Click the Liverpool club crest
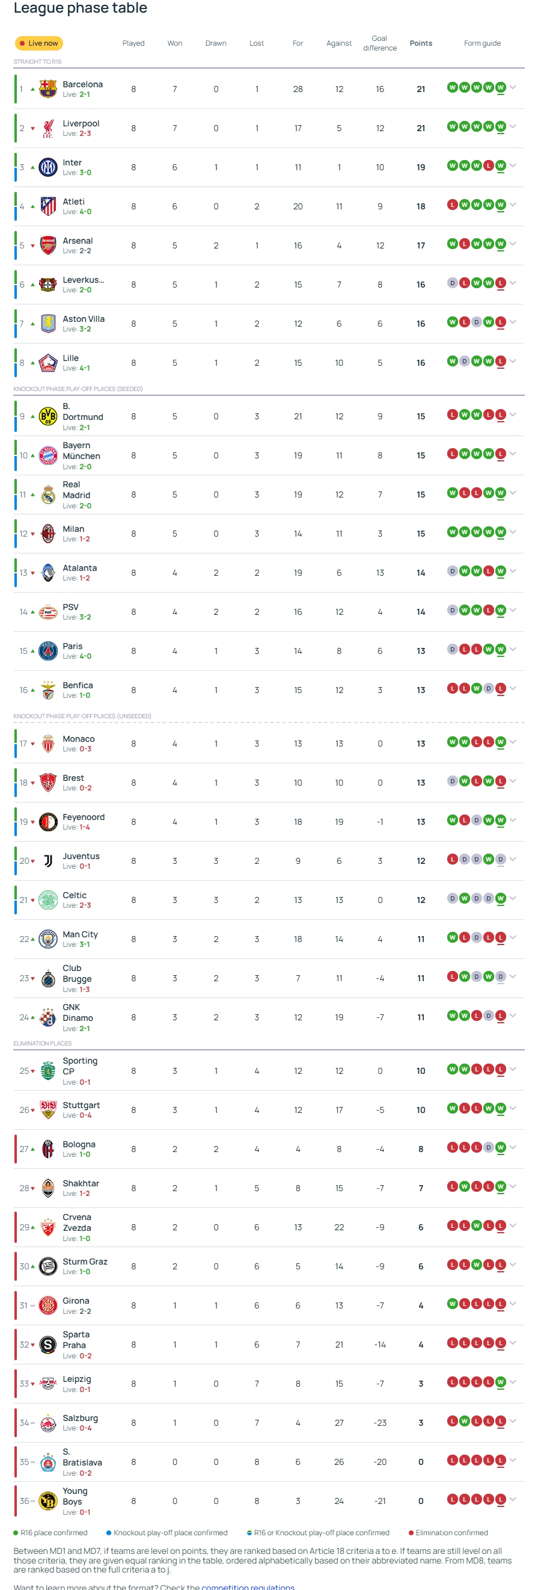Screen dimensions: 535x1590 click(x=47, y=128)
